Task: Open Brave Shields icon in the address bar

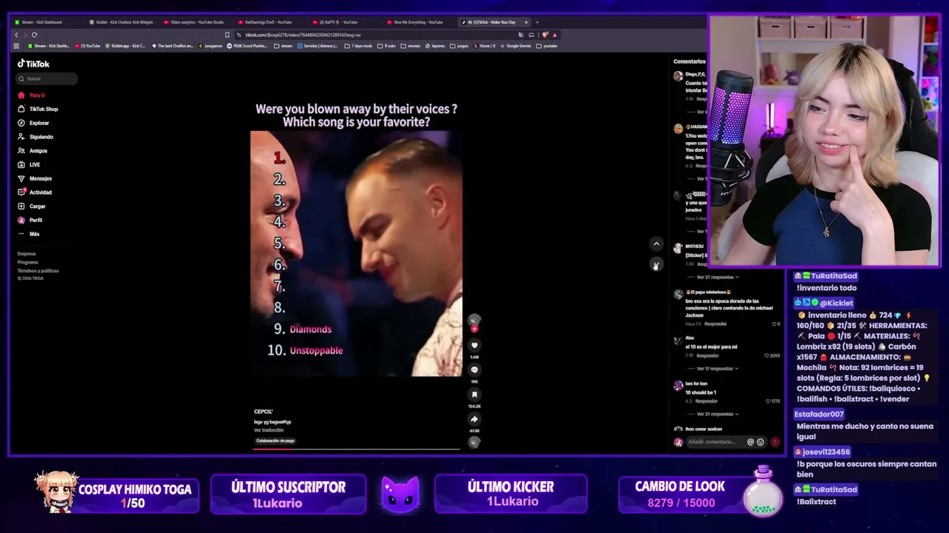Action: pyautogui.click(x=545, y=35)
